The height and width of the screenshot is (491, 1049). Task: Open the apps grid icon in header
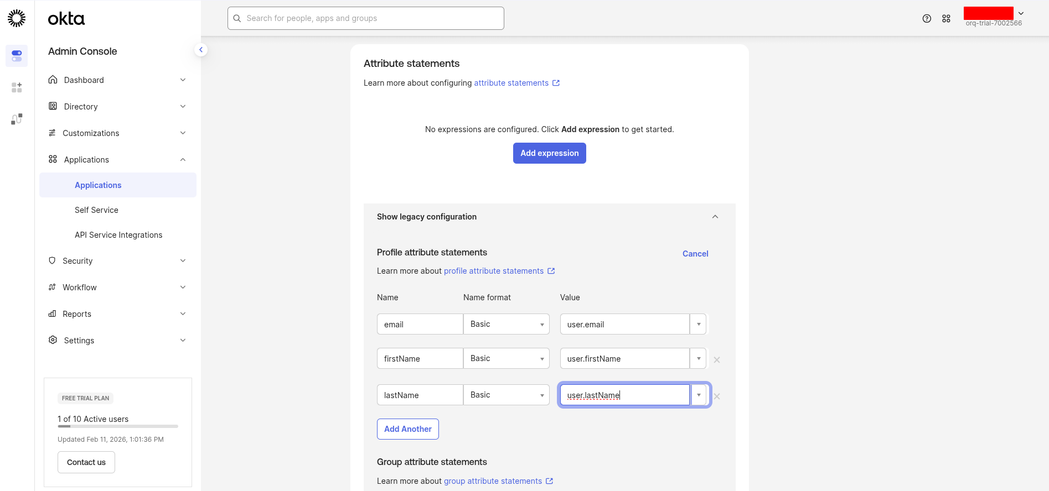click(x=946, y=18)
